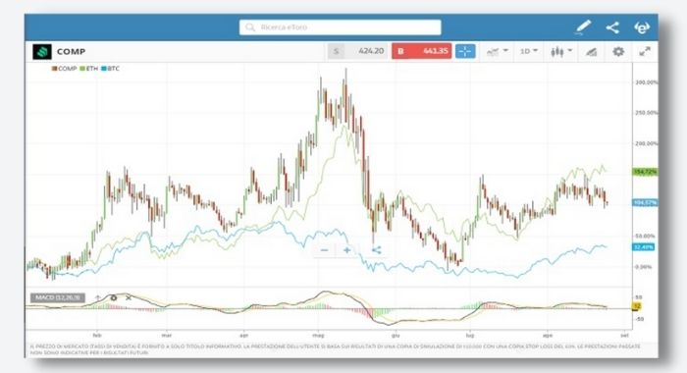Click the ETH legend entry
Image resolution: width=687 pixels, height=373 pixels.
click(89, 69)
